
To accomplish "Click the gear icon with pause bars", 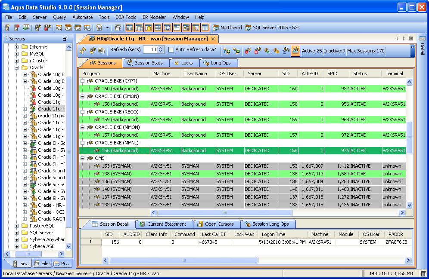I will point(277,51).
